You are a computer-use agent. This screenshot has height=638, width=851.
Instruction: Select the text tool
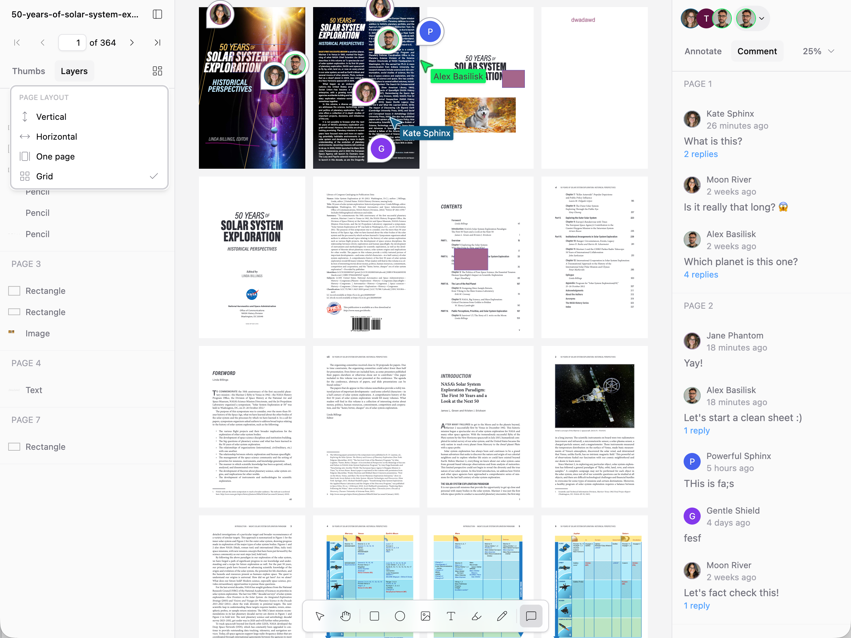click(451, 616)
